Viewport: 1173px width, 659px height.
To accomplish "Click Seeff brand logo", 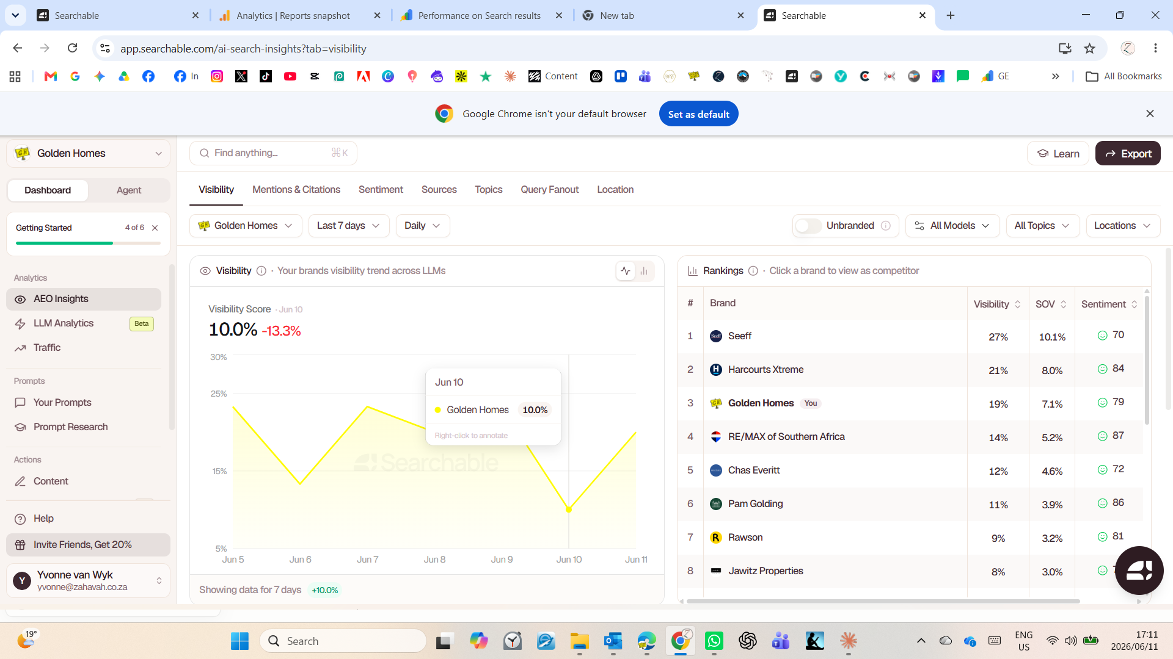I will point(716,336).
